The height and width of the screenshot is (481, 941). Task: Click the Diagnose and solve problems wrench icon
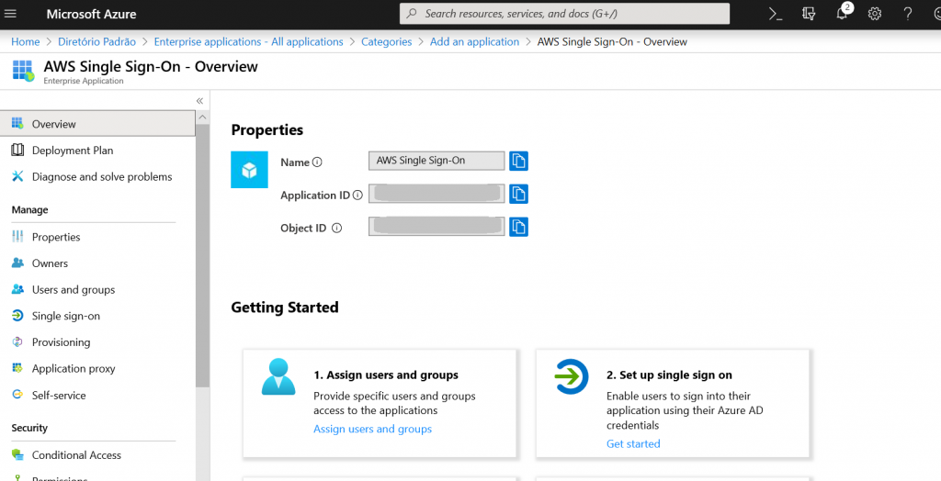click(17, 176)
